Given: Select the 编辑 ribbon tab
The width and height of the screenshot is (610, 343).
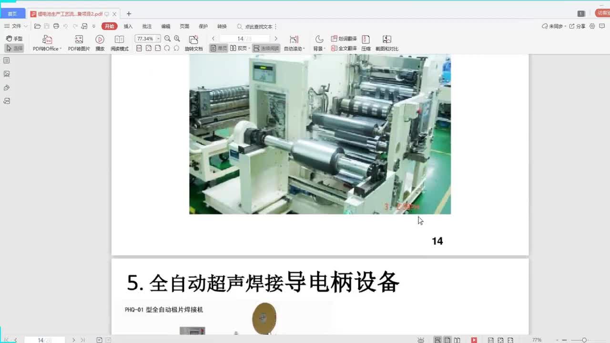Looking at the screenshot, I should [x=166, y=26].
